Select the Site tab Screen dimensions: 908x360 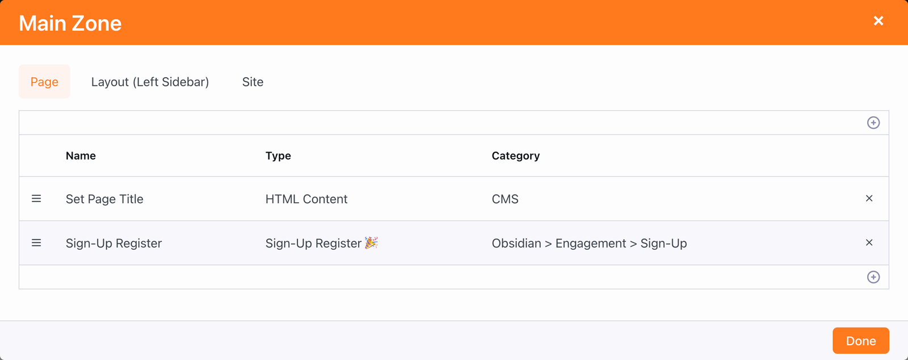(x=253, y=82)
